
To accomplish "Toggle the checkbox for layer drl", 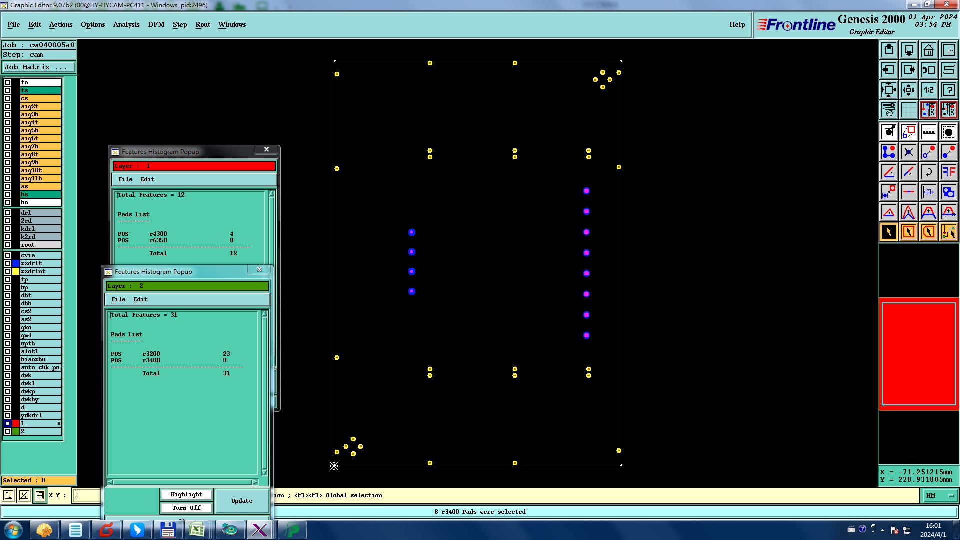I will coord(8,213).
